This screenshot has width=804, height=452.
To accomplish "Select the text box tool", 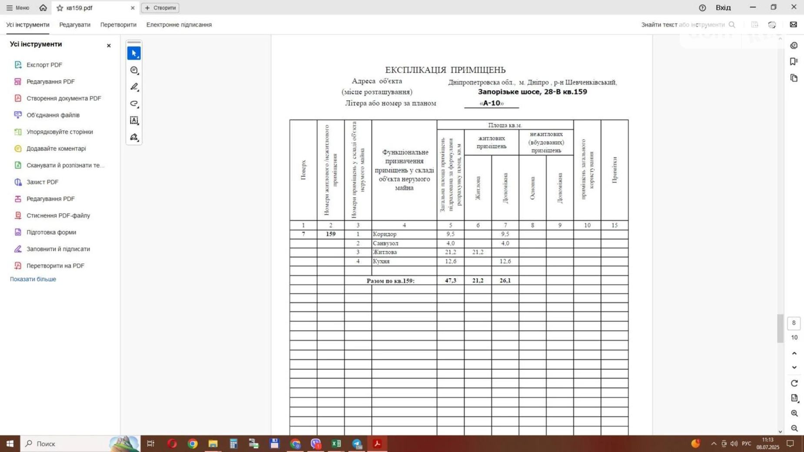I will [134, 120].
